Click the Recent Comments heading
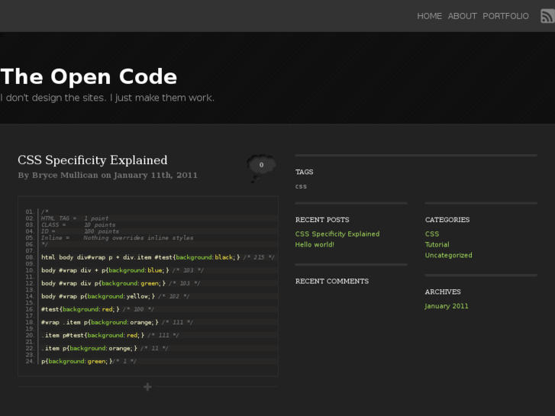The image size is (555, 416). 331,281
